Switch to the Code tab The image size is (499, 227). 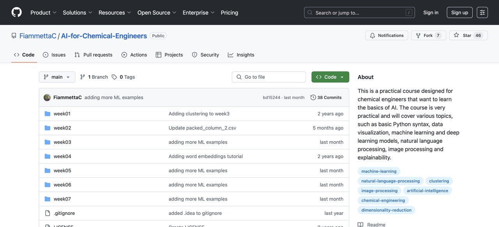[24, 55]
